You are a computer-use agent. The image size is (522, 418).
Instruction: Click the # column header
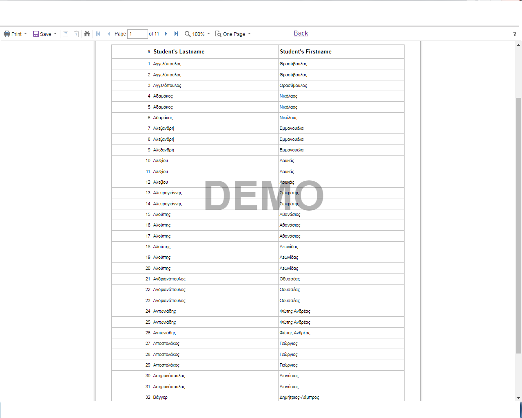149,52
